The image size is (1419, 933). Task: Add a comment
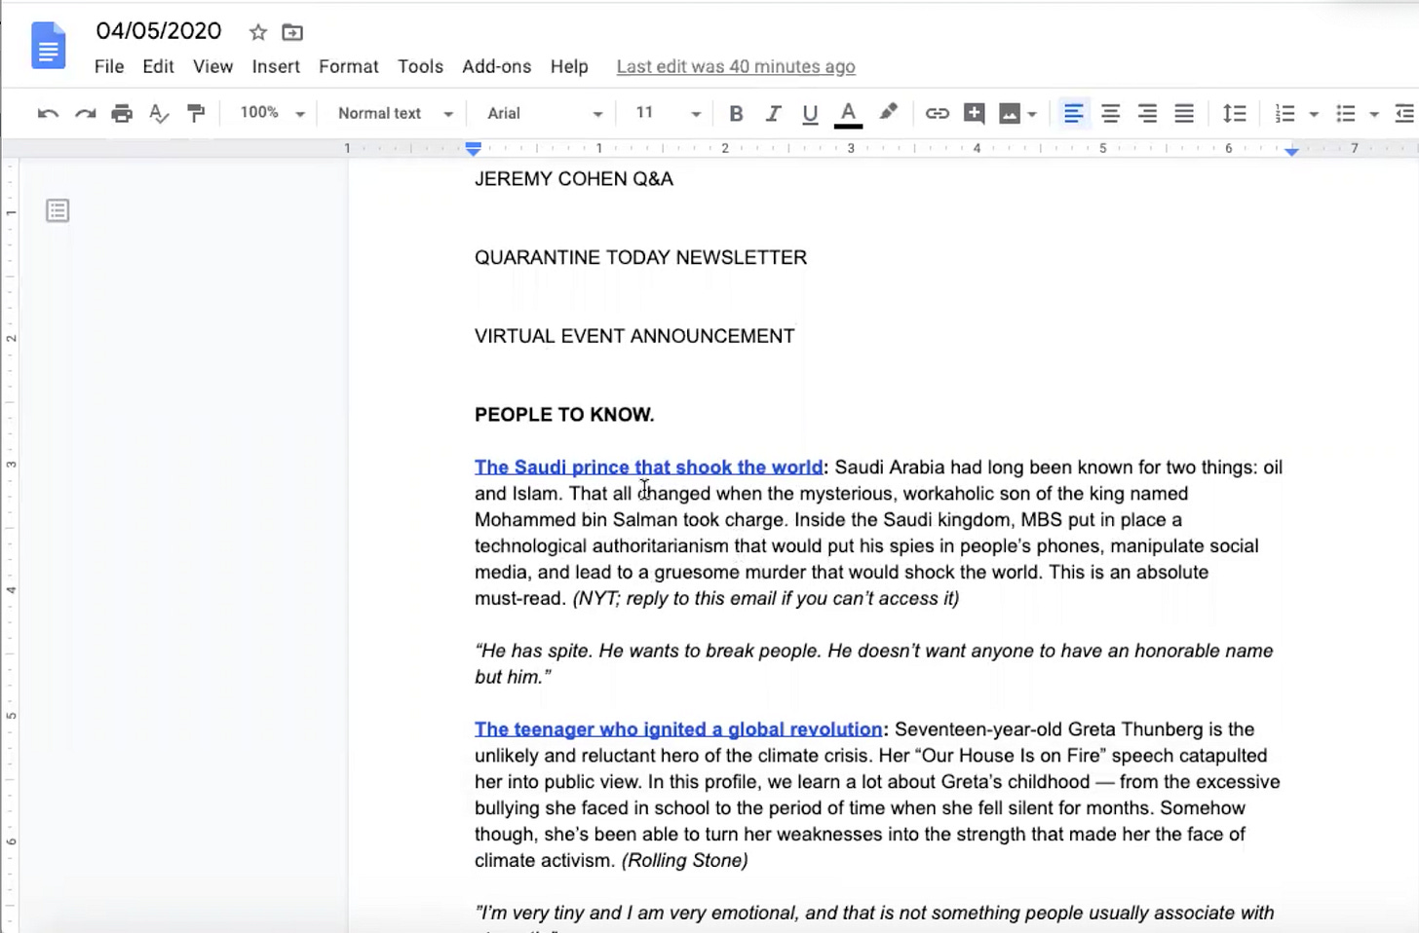(x=974, y=114)
